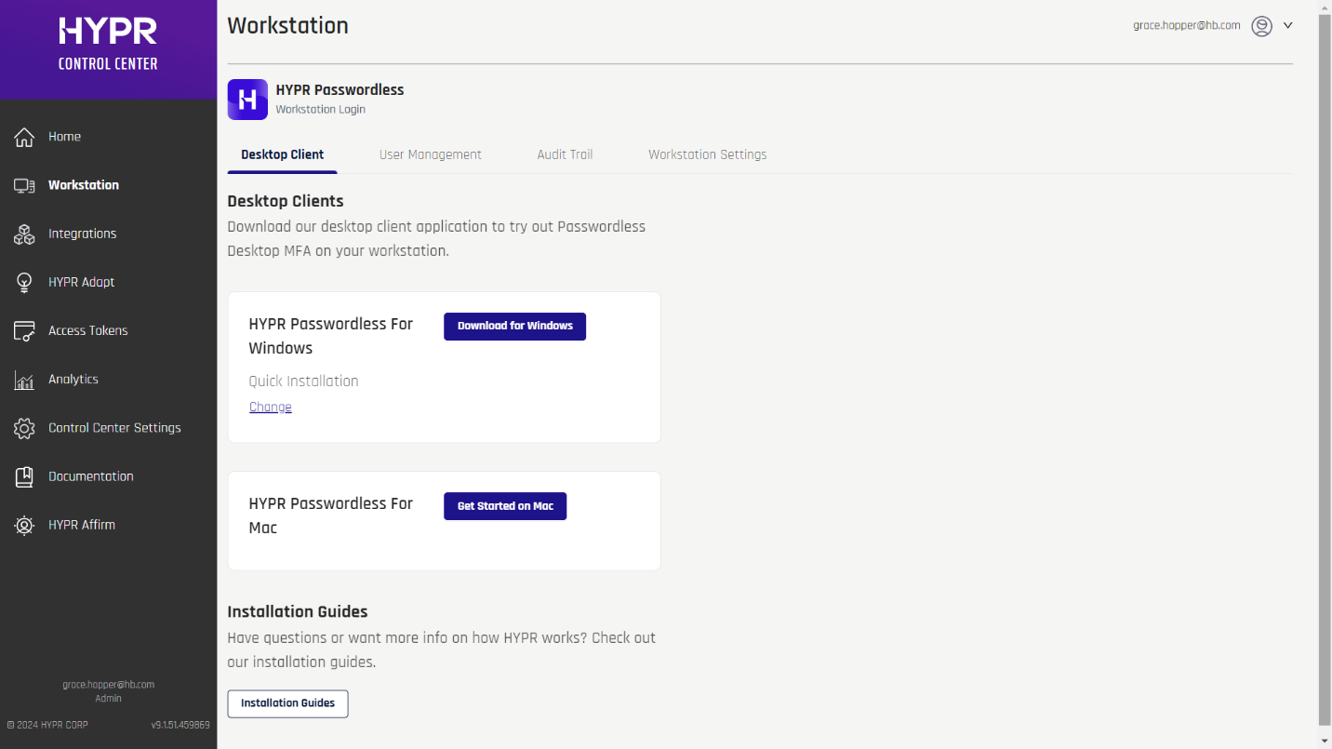Image resolution: width=1332 pixels, height=749 pixels.
Task: Open the Home section in sidebar
Action: point(64,137)
